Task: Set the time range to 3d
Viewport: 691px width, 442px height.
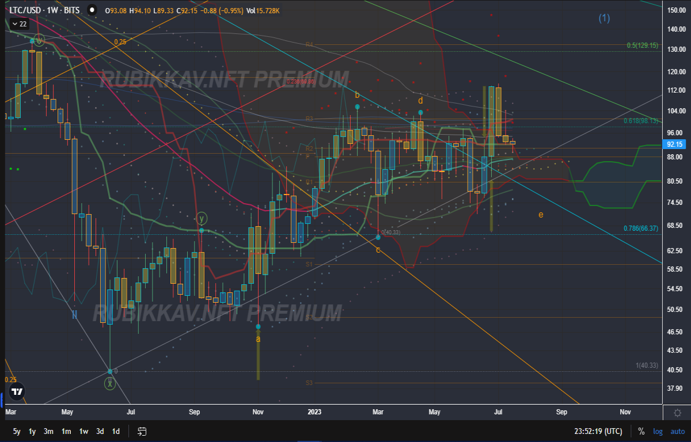Action: click(100, 431)
